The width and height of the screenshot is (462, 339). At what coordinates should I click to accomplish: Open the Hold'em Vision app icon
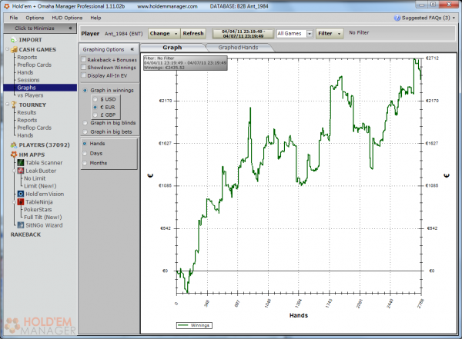pos(21,194)
